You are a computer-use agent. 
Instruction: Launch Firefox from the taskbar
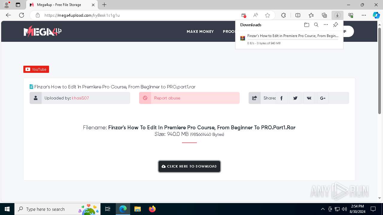[x=152, y=209]
